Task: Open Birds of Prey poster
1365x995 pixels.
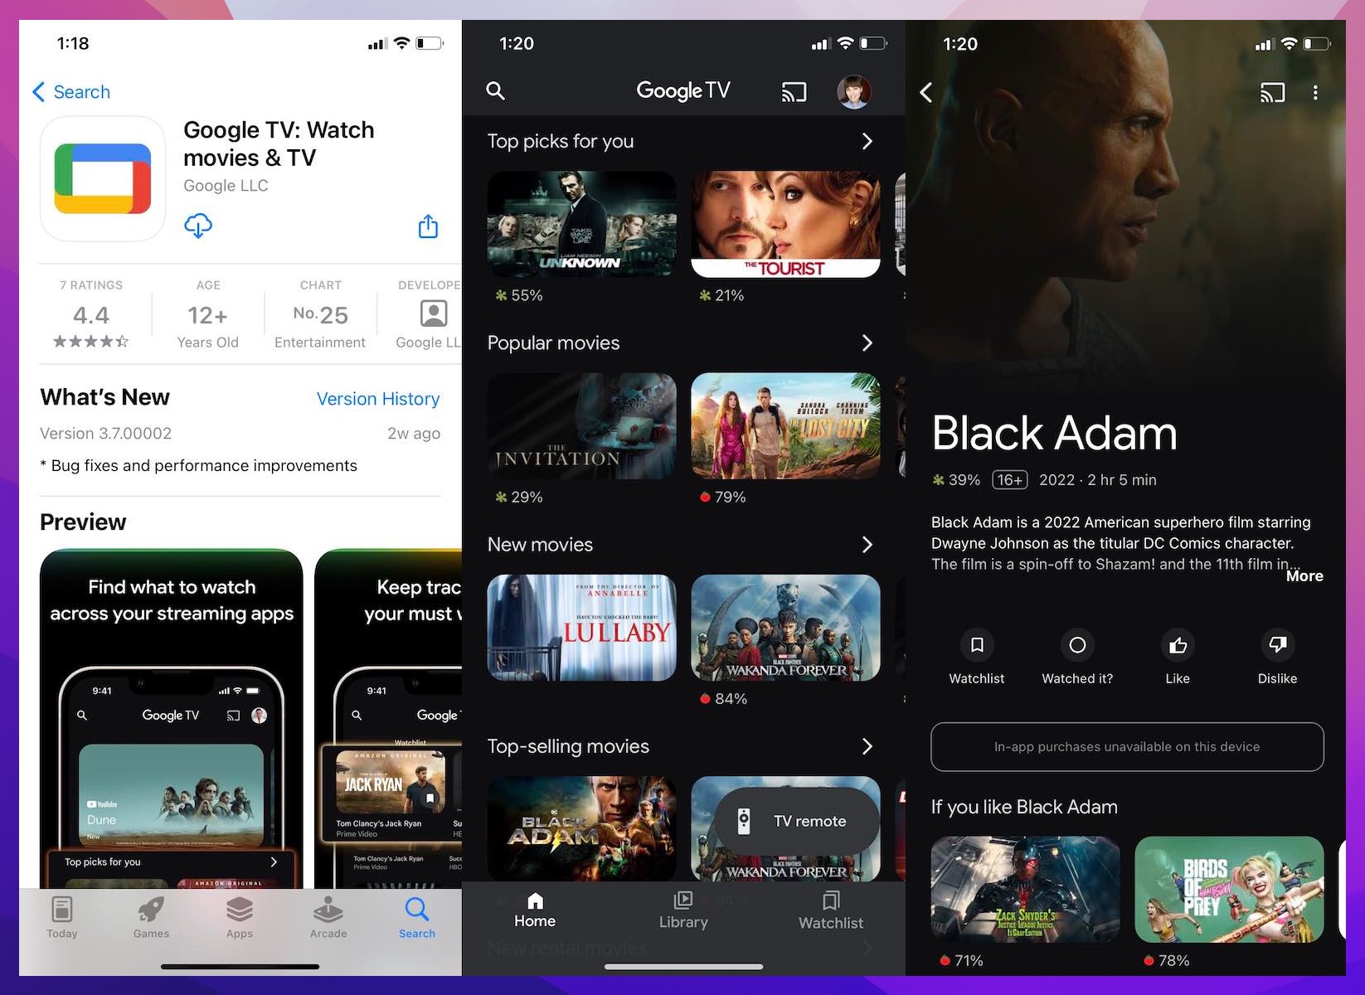Action: tap(1229, 889)
